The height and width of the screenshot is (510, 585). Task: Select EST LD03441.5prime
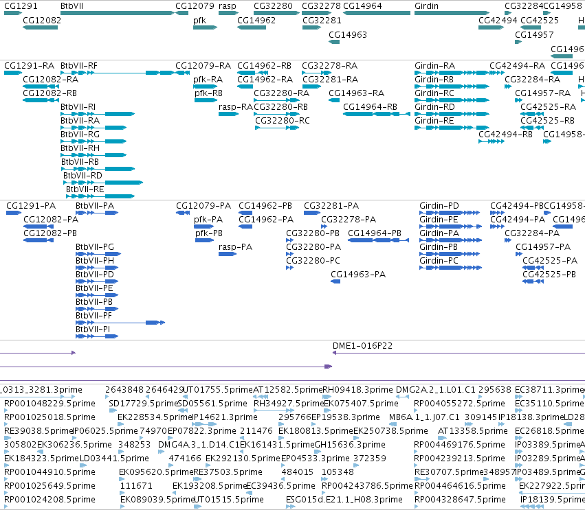(x=114, y=459)
